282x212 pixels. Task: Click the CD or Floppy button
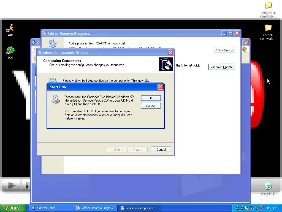tap(224, 50)
